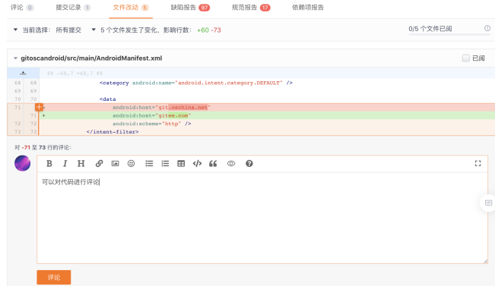Insert a table in the comment
495x286 pixels.
coord(181,163)
